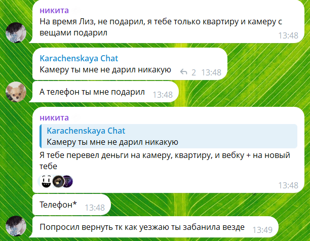Viewport: 310px width, 241px height.
Task: Jump to quoted Karachenskaya Chat message
Action: pos(169,136)
